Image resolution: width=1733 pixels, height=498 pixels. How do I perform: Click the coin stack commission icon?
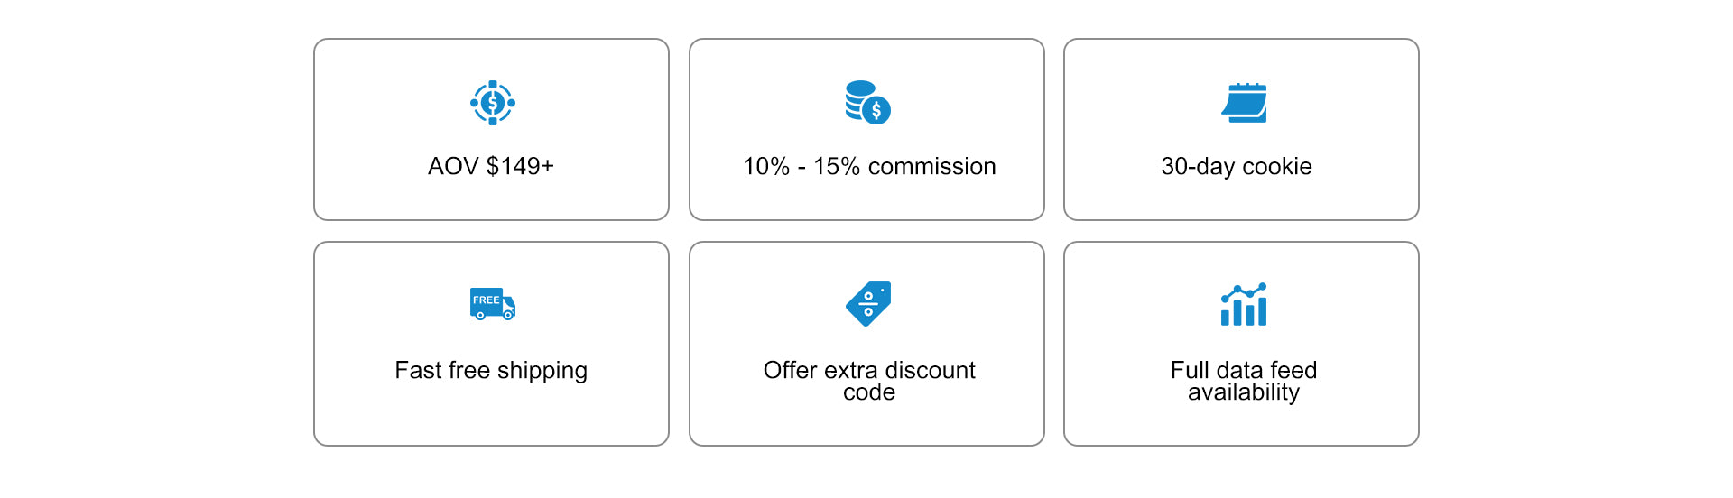pos(867,103)
